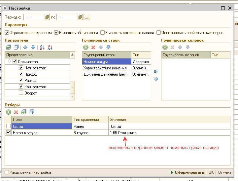Click sort descending icon in Показатели
The height and width of the screenshot is (181, 238).
pyautogui.click(x=50, y=47)
